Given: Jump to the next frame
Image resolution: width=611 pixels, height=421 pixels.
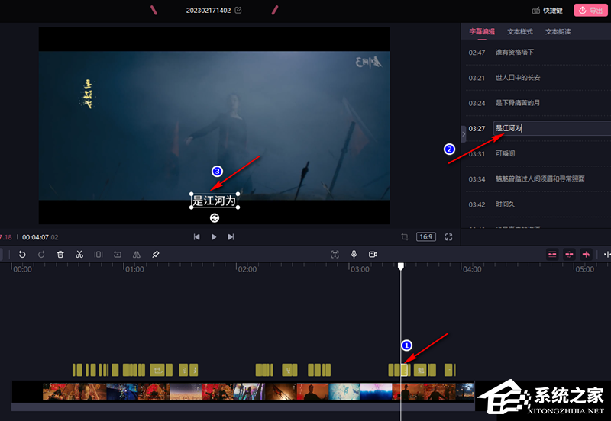Looking at the screenshot, I should pyautogui.click(x=231, y=237).
